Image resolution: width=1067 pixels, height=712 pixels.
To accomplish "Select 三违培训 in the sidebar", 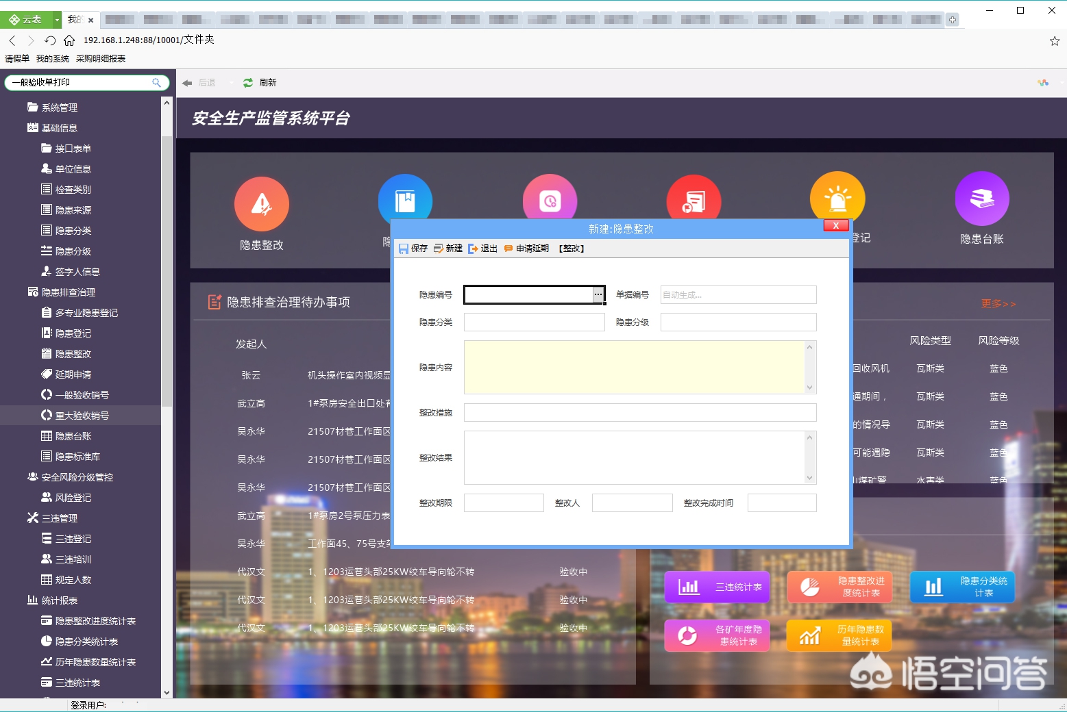I will pyautogui.click(x=66, y=559).
